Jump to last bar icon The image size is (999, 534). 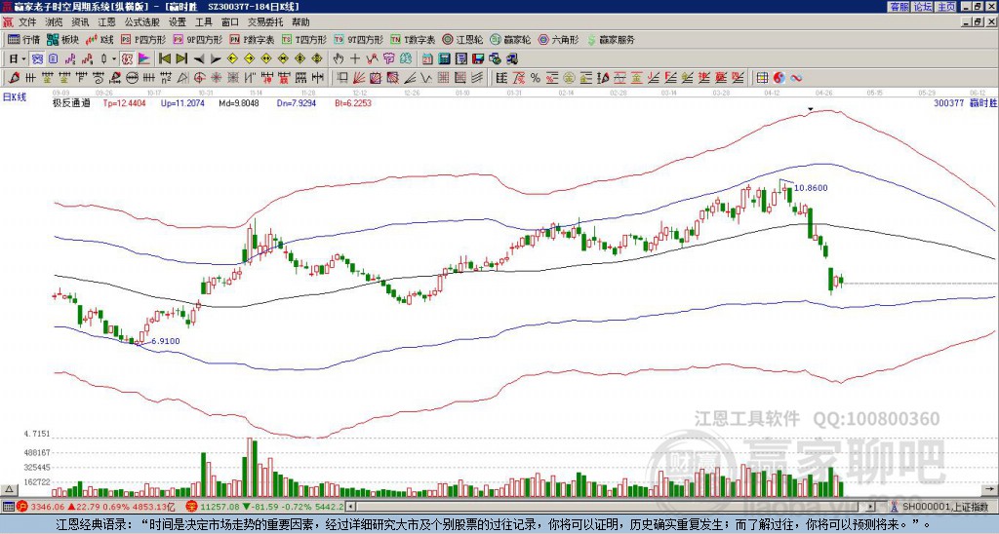181,58
